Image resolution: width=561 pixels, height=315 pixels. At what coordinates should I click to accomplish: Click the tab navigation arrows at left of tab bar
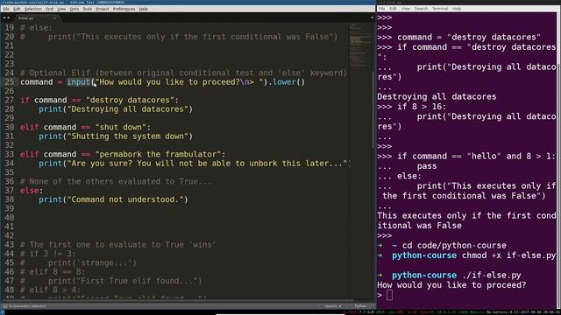6,17
